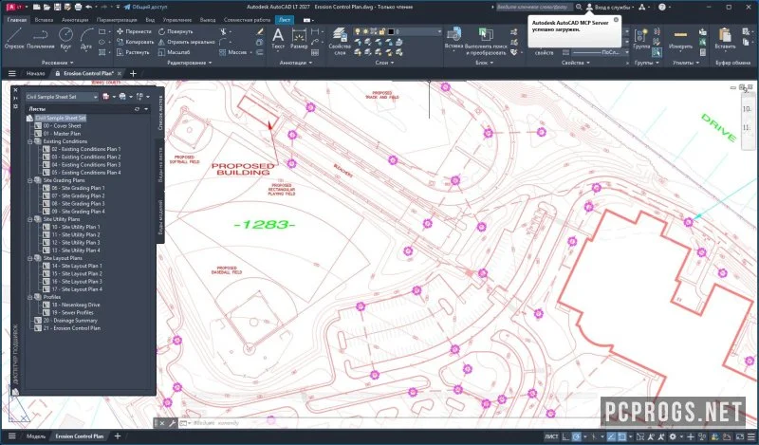Toggle the Массив array tool
The width and height of the screenshot is (759, 445).
click(x=232, y=52)
